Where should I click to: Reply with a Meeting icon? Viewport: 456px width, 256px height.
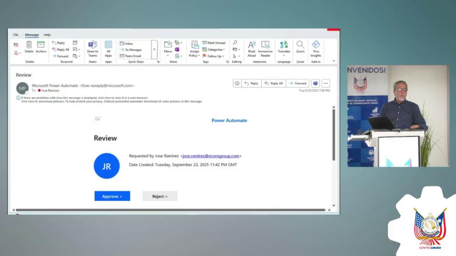tap(75, 43)
